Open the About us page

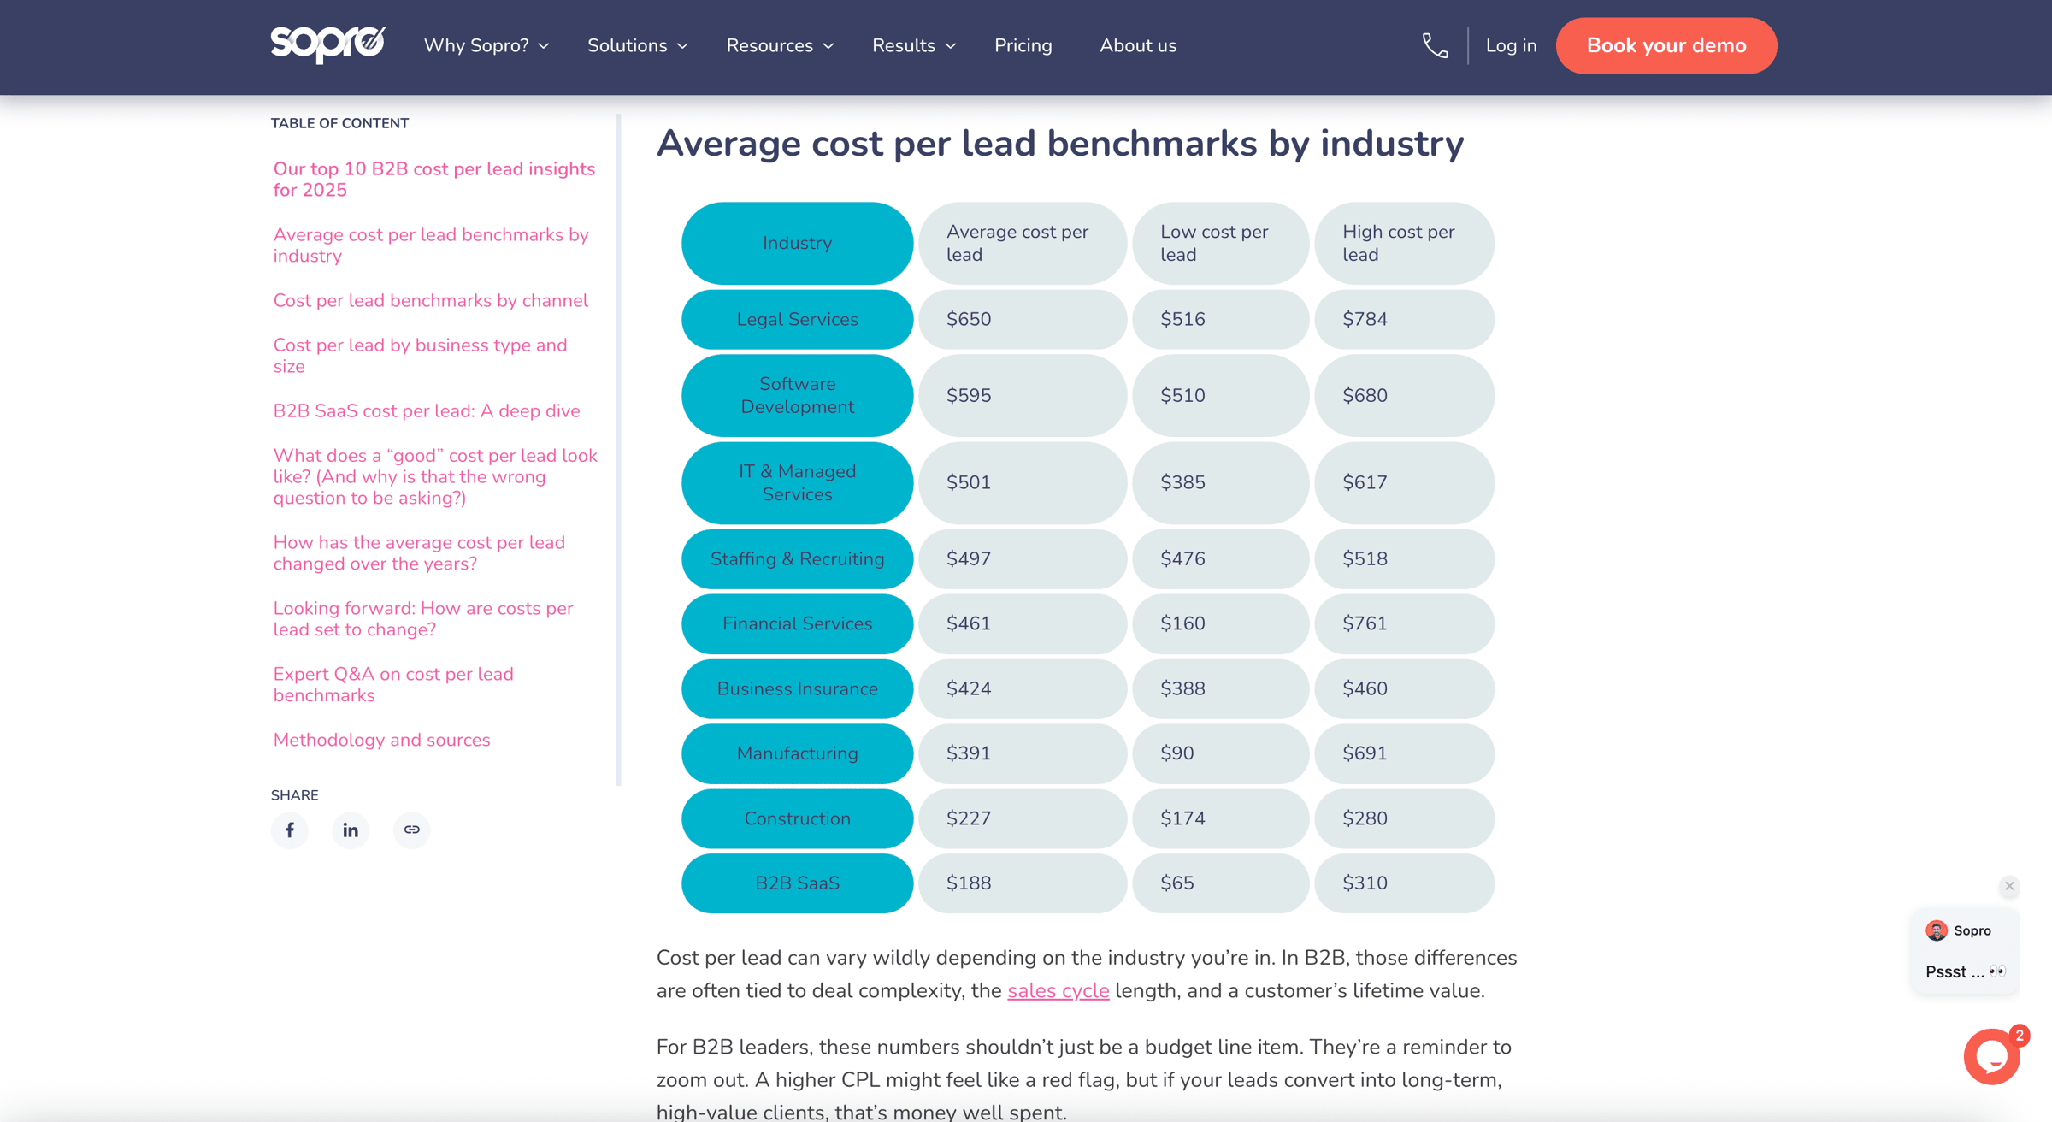pos(1137,45)
